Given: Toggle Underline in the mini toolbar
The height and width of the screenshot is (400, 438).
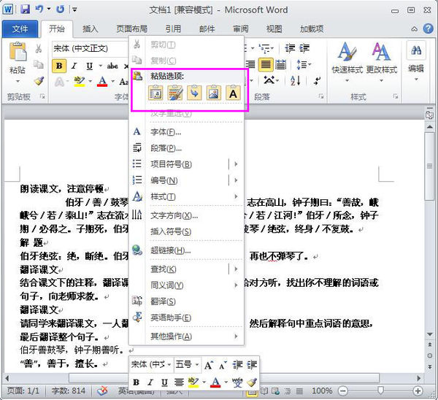Looking at the screenshot, I should click(164, 382).
